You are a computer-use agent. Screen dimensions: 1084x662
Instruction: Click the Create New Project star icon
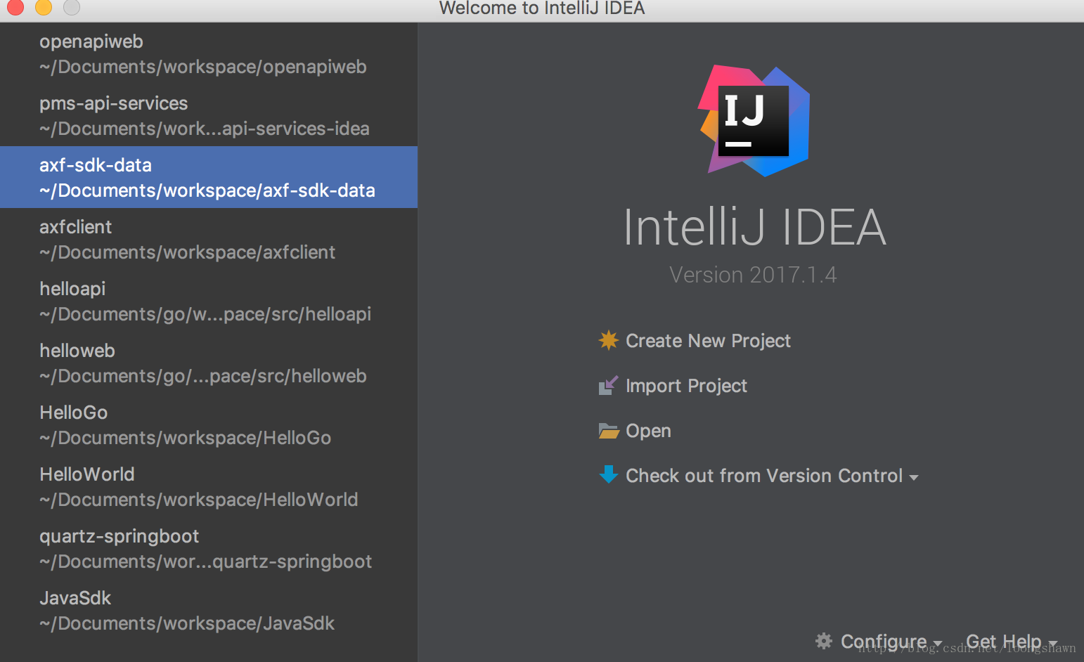pyautogui.click(x=608, y=341)
